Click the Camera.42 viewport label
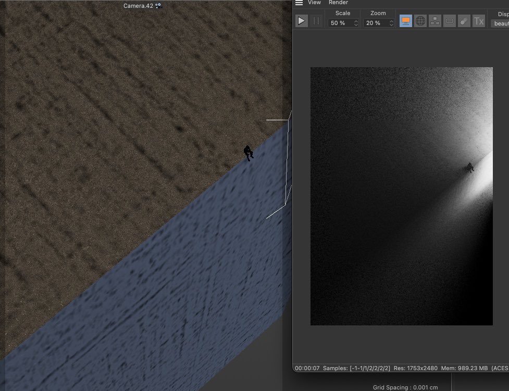Viewport: 509px width, 391px height. [138, 6]
